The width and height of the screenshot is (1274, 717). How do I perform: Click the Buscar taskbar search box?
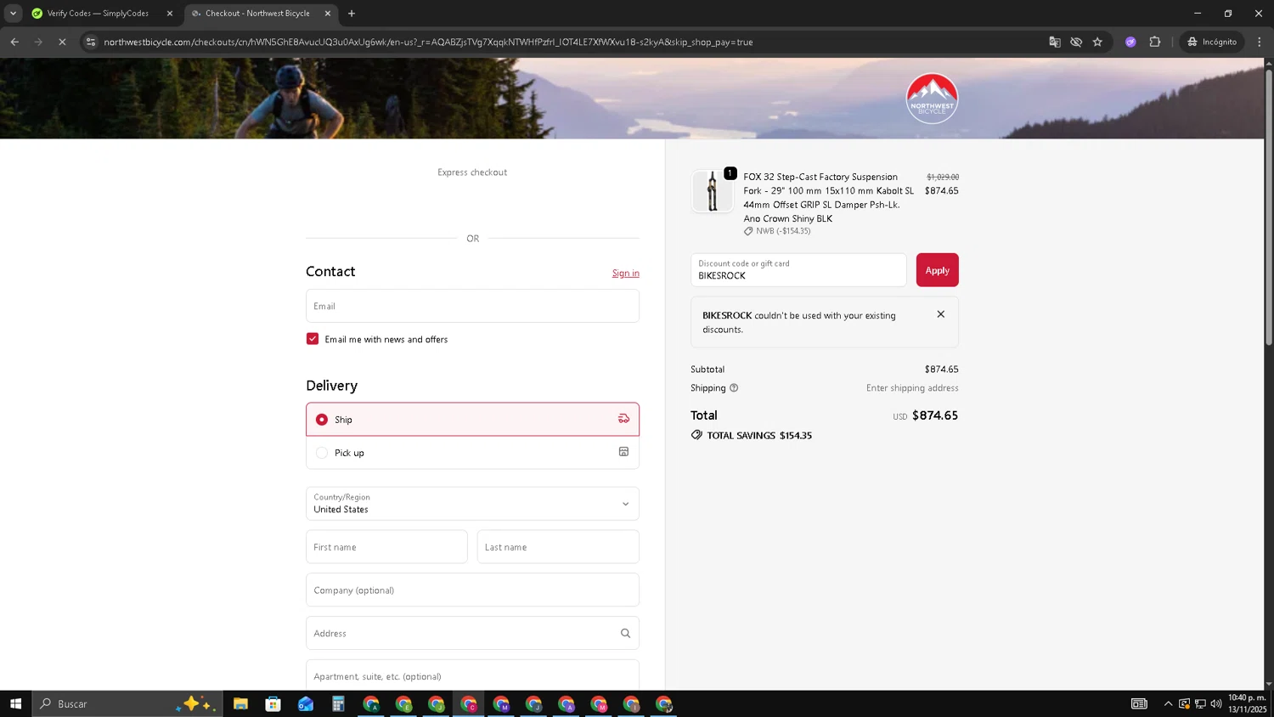coord(127,703)
